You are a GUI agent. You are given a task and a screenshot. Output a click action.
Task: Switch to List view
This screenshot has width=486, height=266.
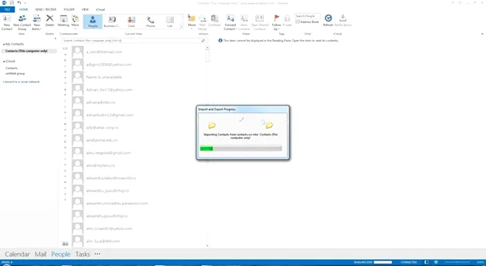coord(170,21)
